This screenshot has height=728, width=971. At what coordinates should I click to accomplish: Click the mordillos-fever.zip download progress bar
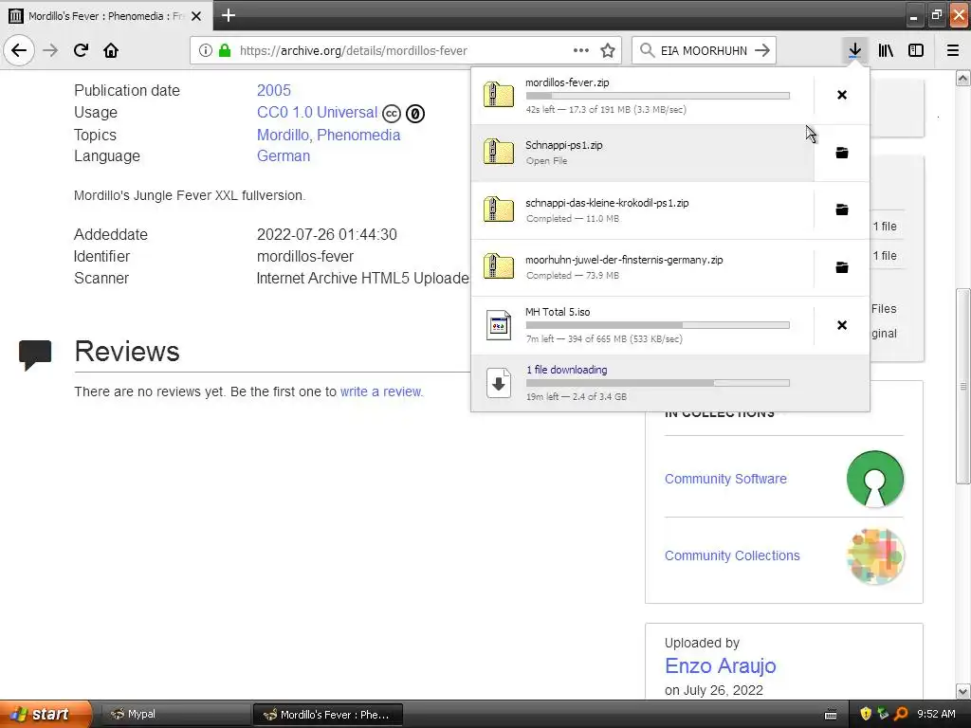pos(658,96)
